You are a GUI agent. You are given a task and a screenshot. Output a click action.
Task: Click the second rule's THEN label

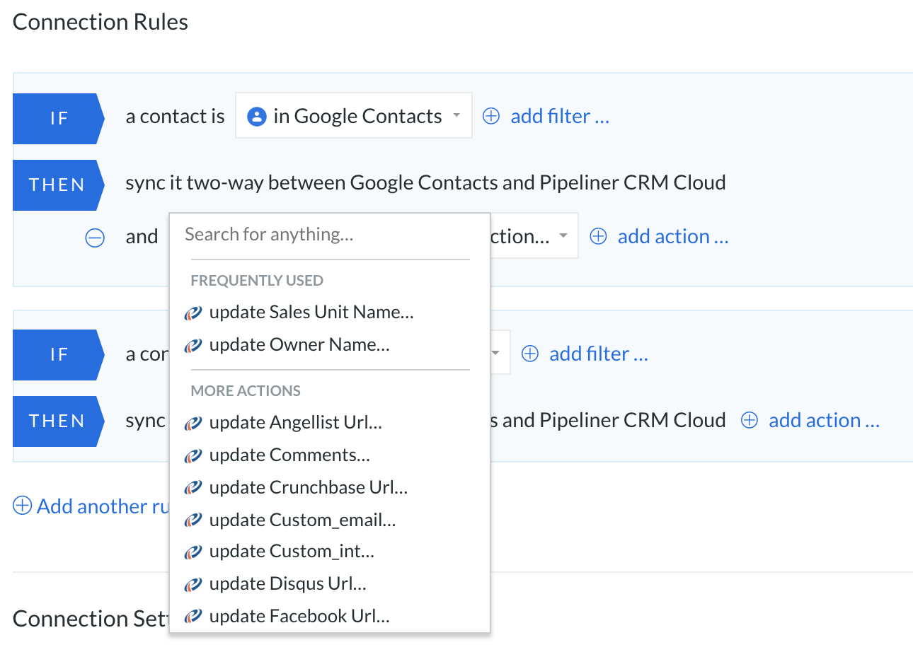[x=59, y=421]
